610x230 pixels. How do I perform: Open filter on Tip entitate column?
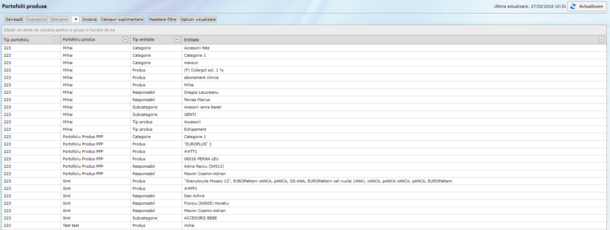[x=177, y=40]
